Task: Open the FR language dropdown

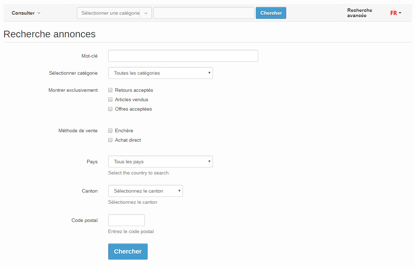Action: tap(396, 13)
